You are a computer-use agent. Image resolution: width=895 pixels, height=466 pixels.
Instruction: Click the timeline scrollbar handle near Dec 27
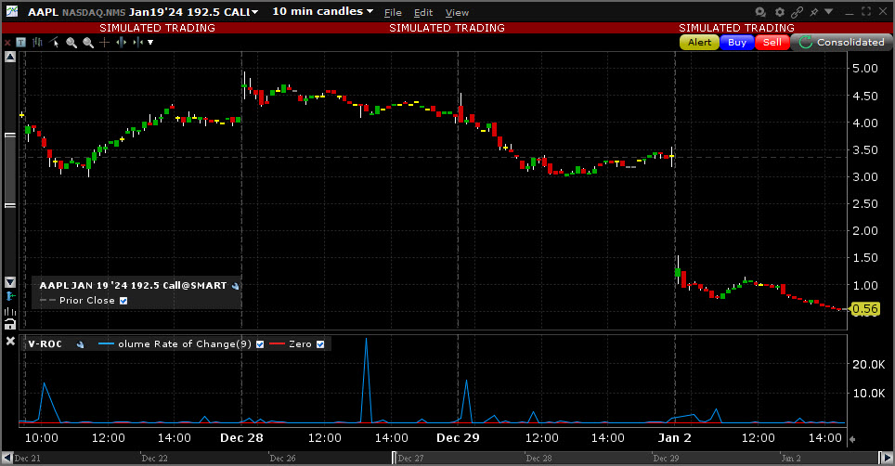[394, 458]
